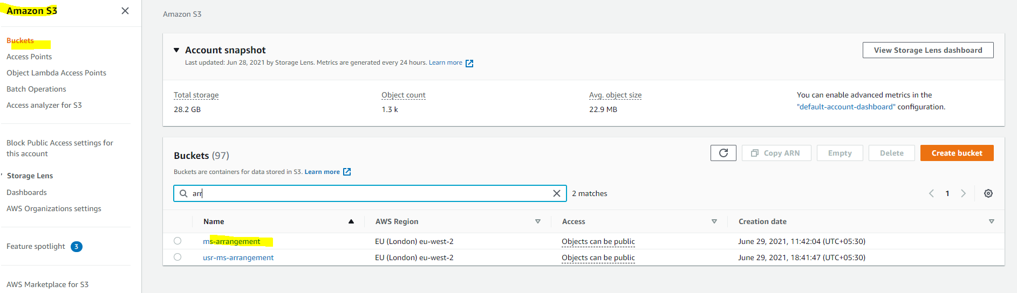Open Access column sort dropdown
The image size is (1017, 293).
pyautogui.click(x=714, y=221)
